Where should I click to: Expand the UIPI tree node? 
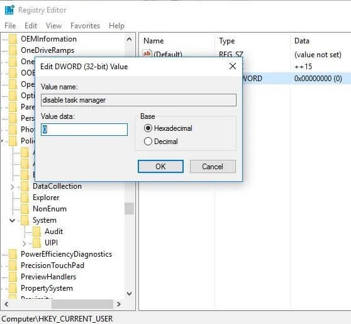(x=25, y=243)
